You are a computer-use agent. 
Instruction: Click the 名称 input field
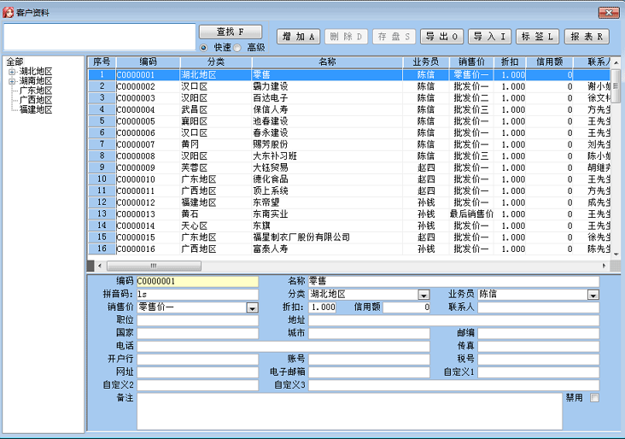pyautogui.click(x=454, y=282)
